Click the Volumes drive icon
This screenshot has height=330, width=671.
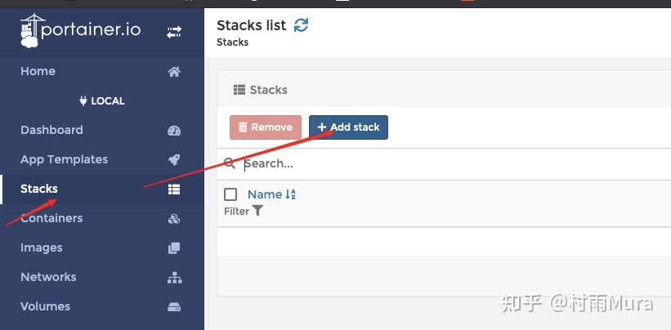pos(174,306)
